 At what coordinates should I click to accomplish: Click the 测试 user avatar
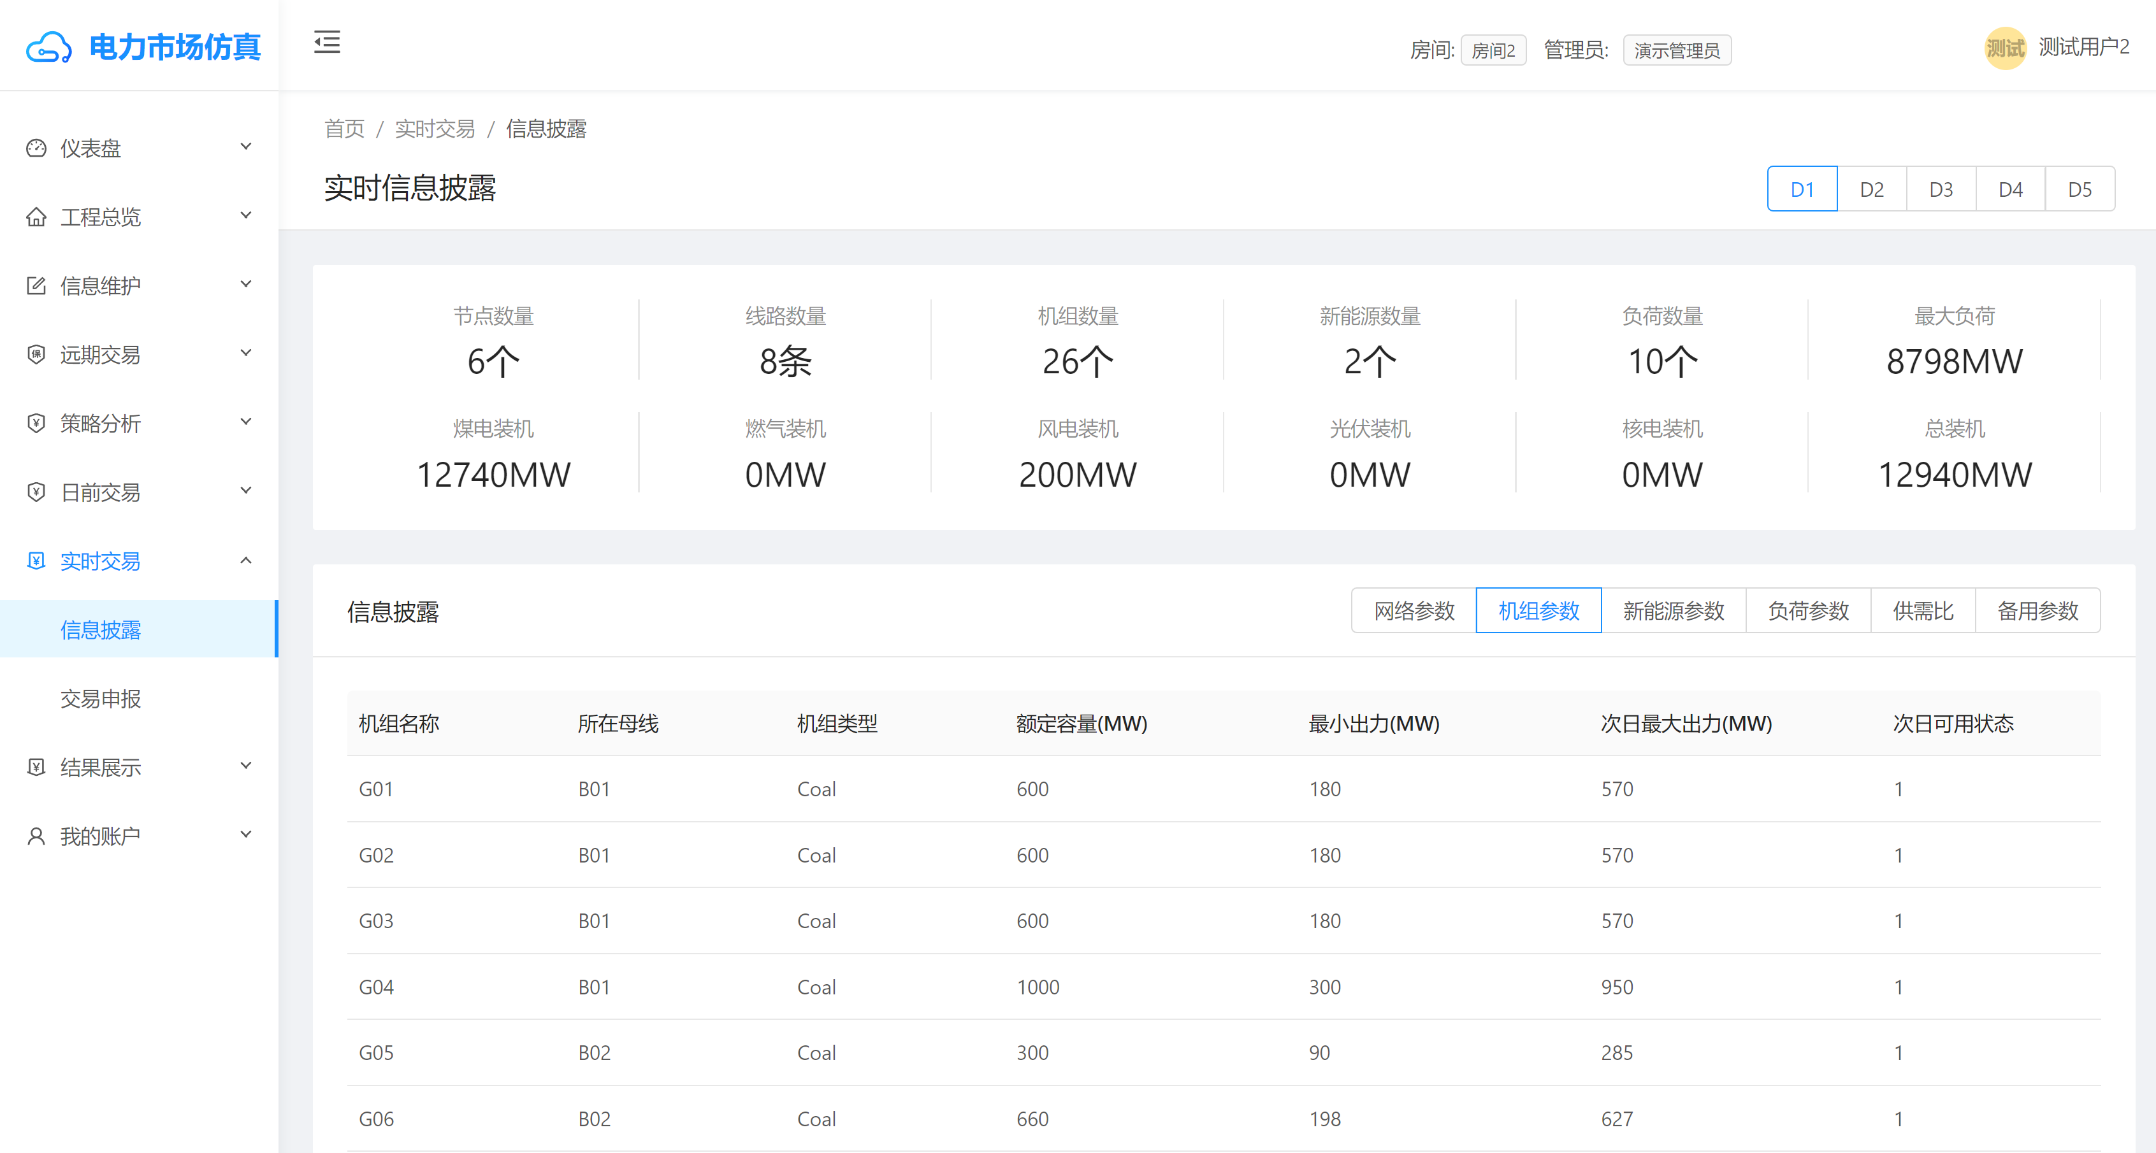tap(2006, 48)
